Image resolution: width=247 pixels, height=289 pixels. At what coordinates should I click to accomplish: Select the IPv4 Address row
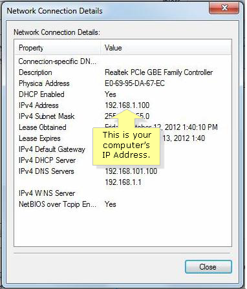point(123,105)
